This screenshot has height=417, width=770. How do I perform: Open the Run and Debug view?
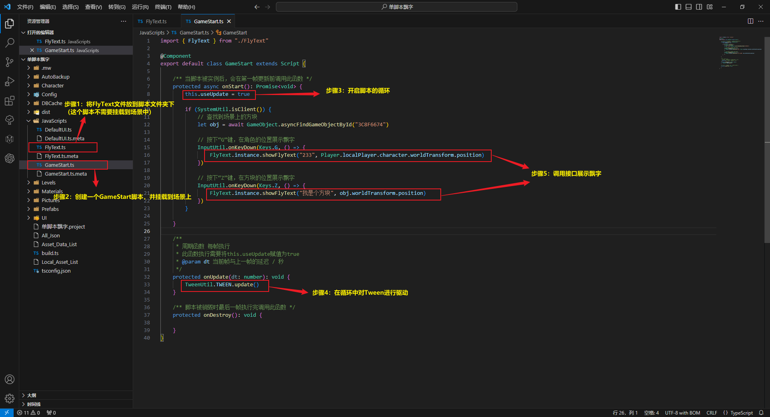(x=10, y=81)
